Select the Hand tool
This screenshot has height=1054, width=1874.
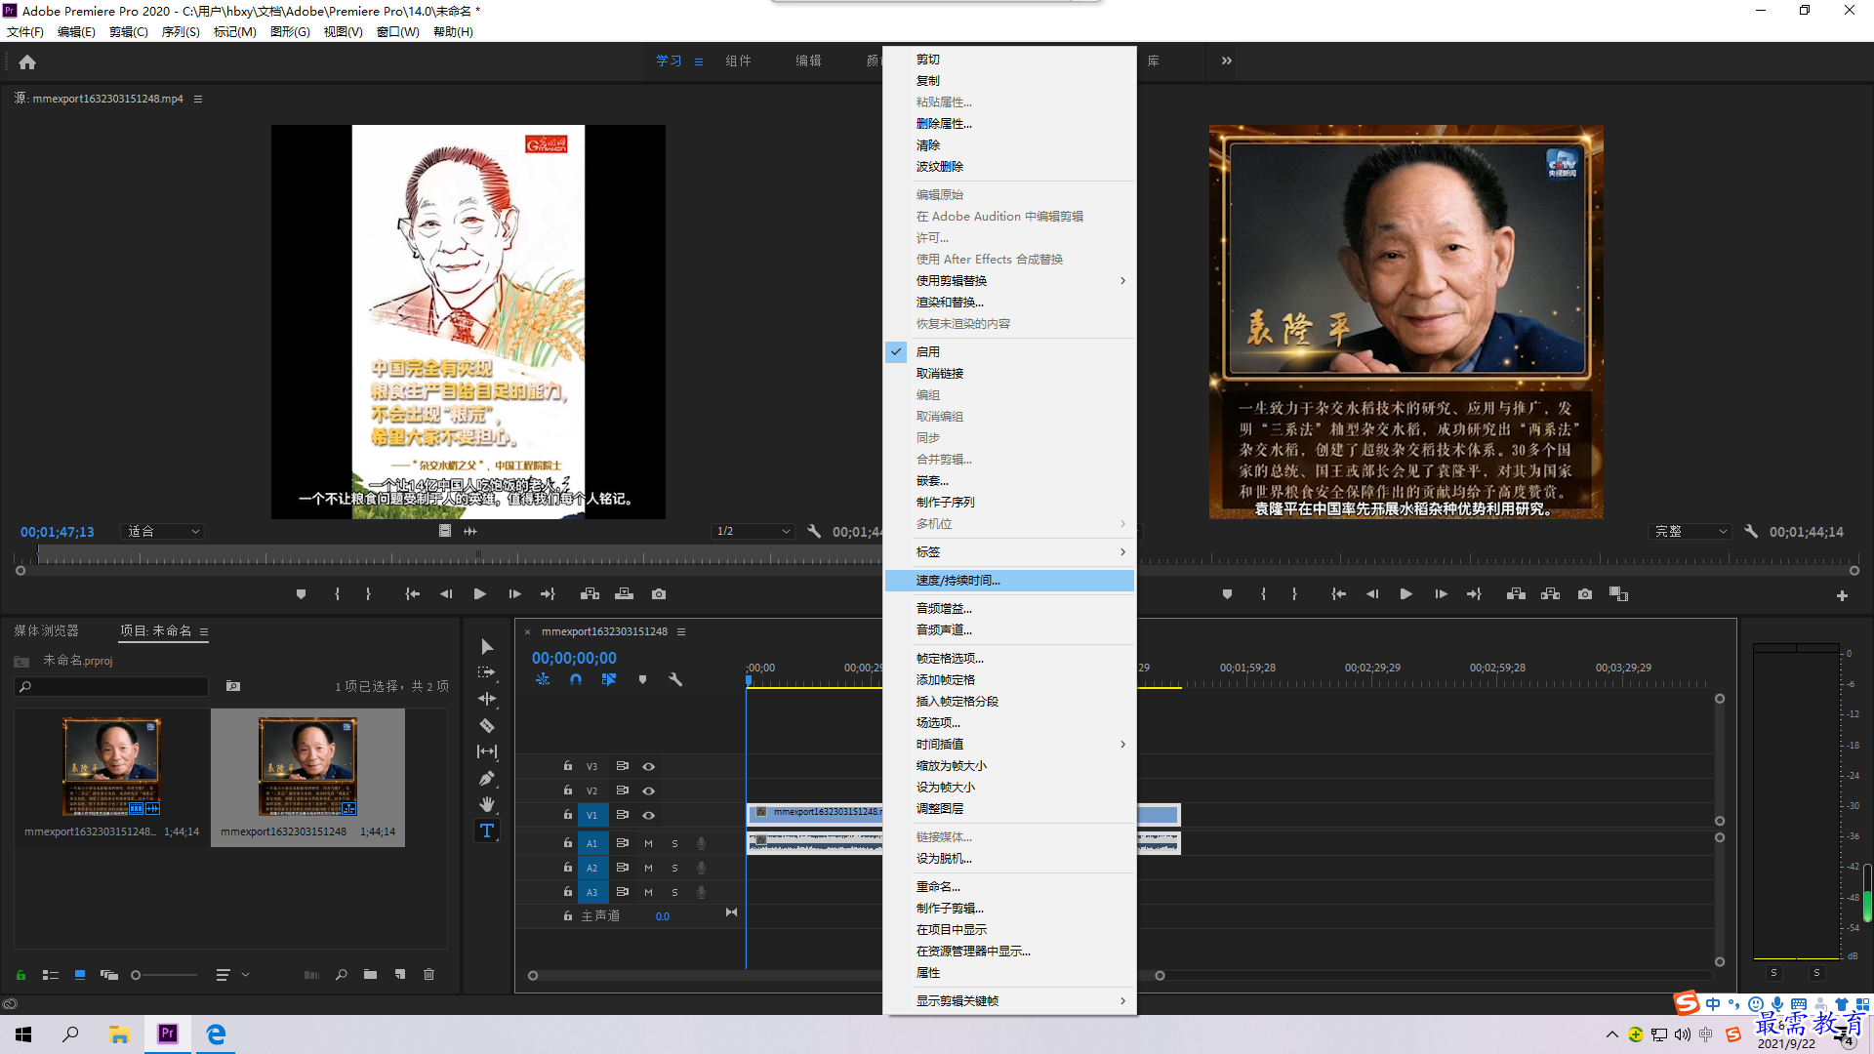click(x=487, y=804)
